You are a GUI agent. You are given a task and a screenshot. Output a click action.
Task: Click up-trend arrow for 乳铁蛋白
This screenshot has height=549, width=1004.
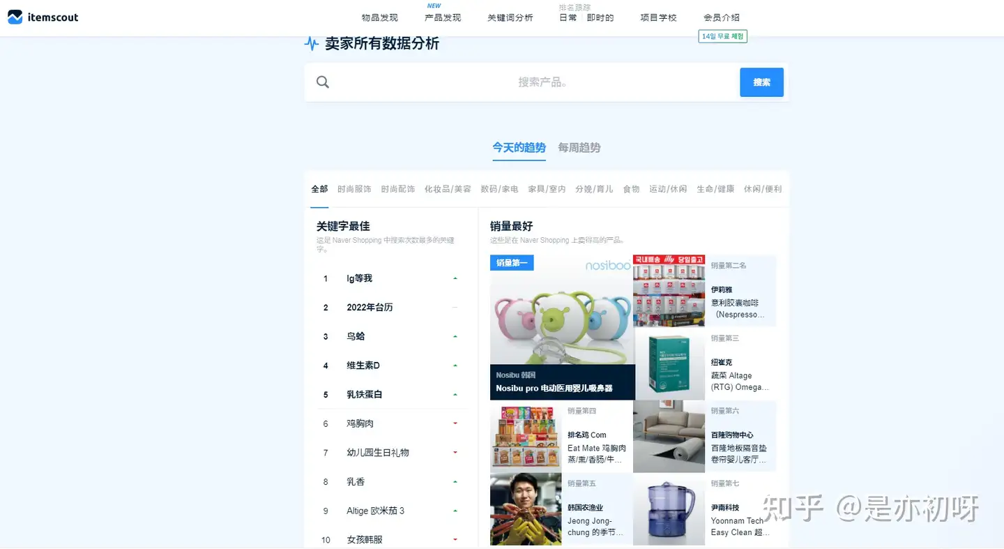(x=455, y=395)
